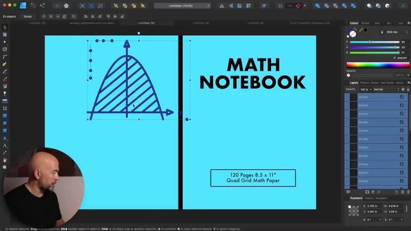The image size is (411, 231).
Task: Switch to the Navigator panel tab
Action: 381,198
